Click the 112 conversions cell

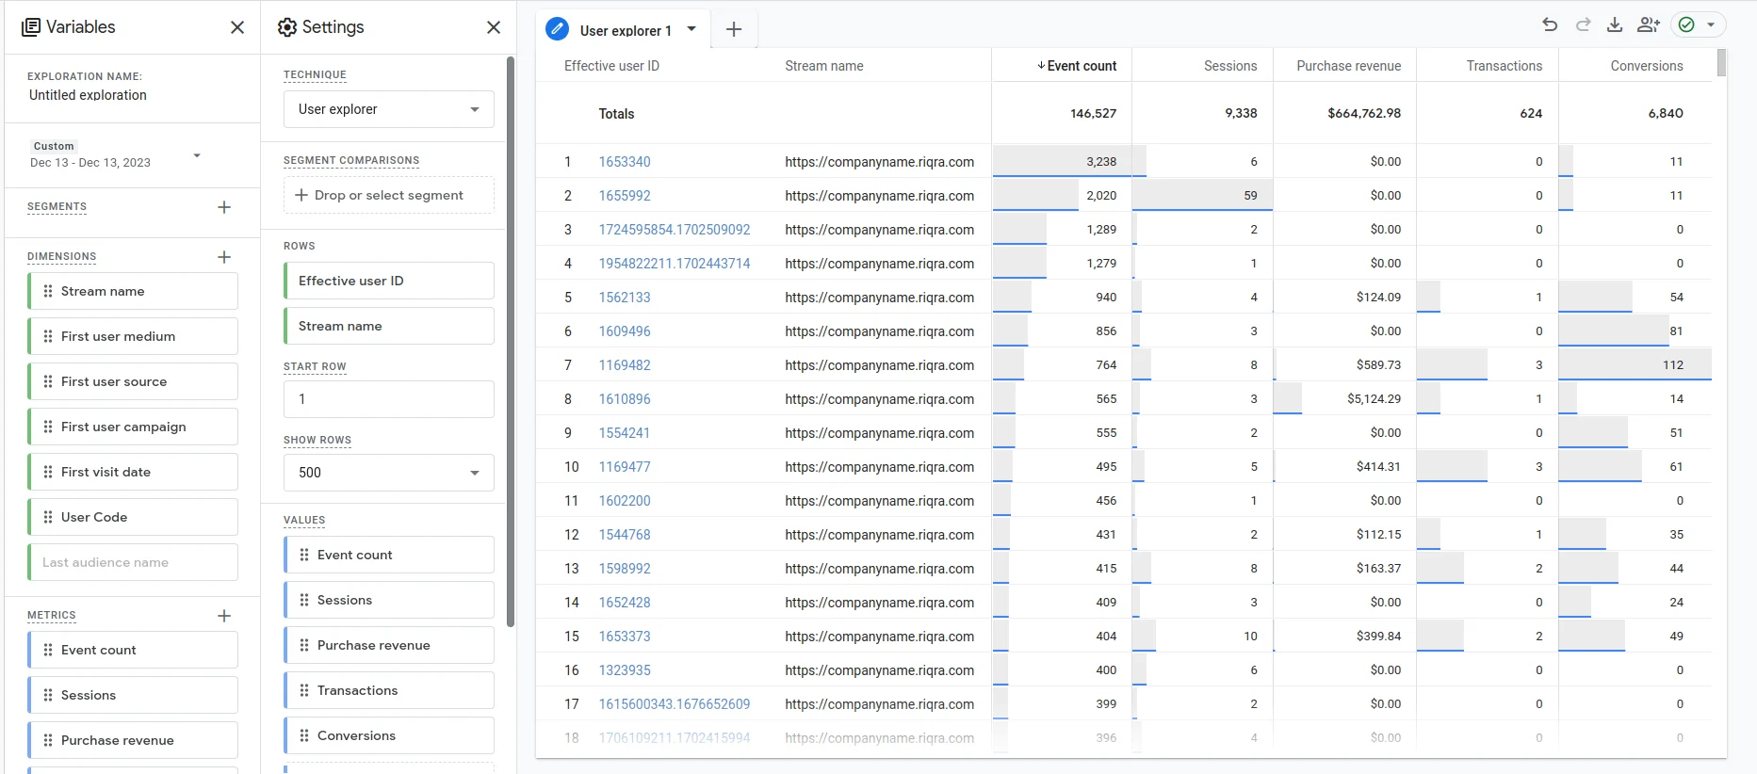coord(1635,365)
